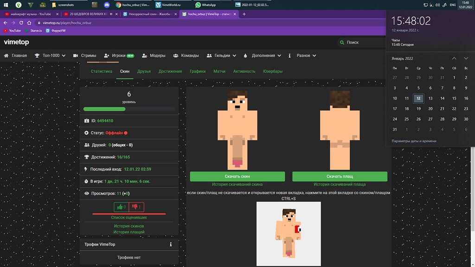The width and height of the screenshot is (475, 267).
Task: Click the search magnifier icon
Action: pyautogui.click(x=342, y=43)
